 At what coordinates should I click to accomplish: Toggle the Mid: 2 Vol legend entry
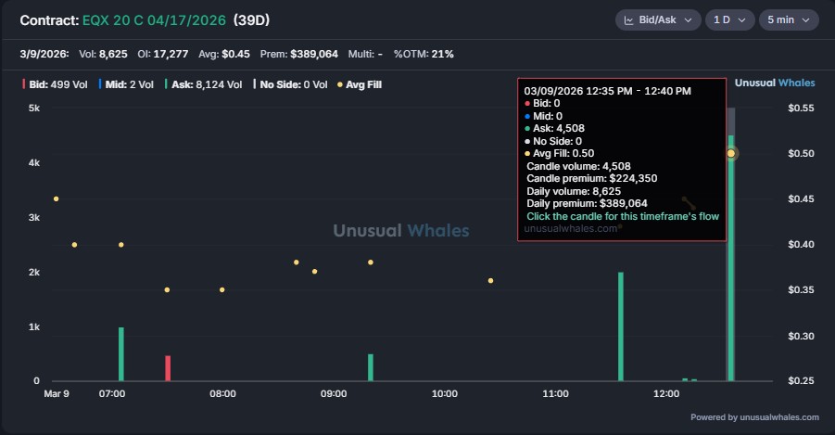click(x=126, y=84)
